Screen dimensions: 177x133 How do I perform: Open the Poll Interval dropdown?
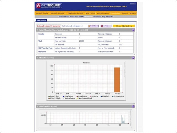click(x=77, y=26)
